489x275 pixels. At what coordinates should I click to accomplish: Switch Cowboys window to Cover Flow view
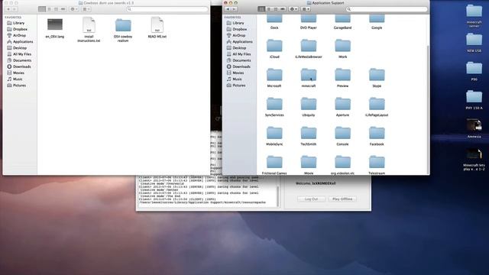point(63,9)
